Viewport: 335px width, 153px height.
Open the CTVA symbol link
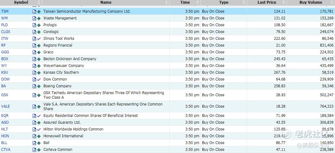[6, 150]
